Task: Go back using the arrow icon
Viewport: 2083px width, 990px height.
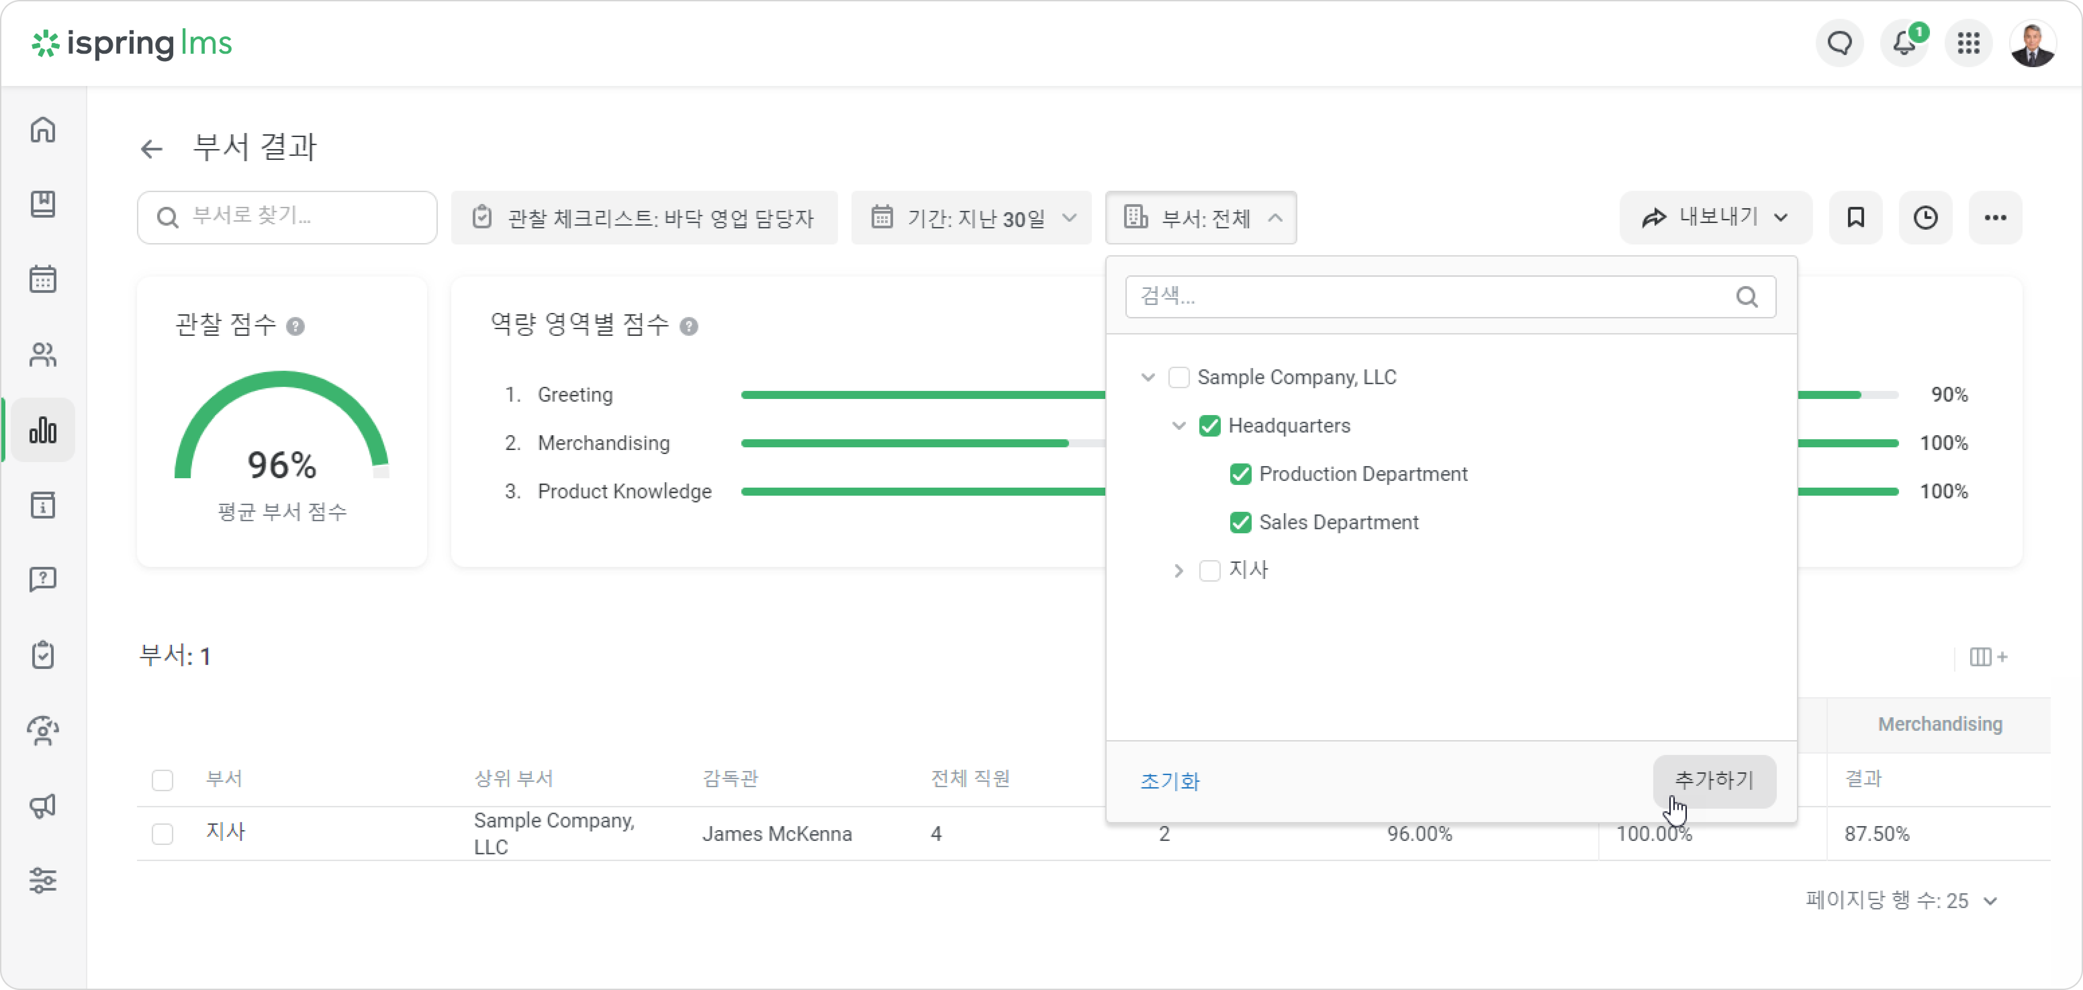Action: [151, 149]
